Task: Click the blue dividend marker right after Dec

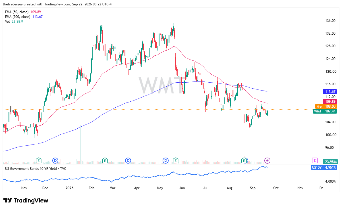Action: point(55,161)
